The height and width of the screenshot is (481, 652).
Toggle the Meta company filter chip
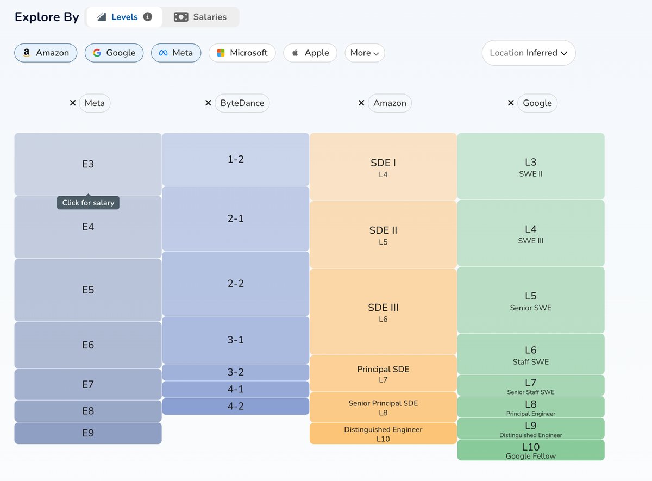(x=176, y=53)
